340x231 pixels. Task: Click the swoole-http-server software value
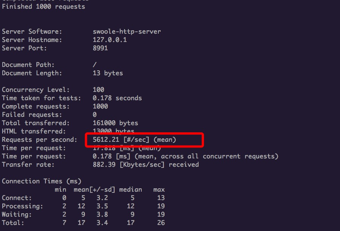[x=127, y=32]
